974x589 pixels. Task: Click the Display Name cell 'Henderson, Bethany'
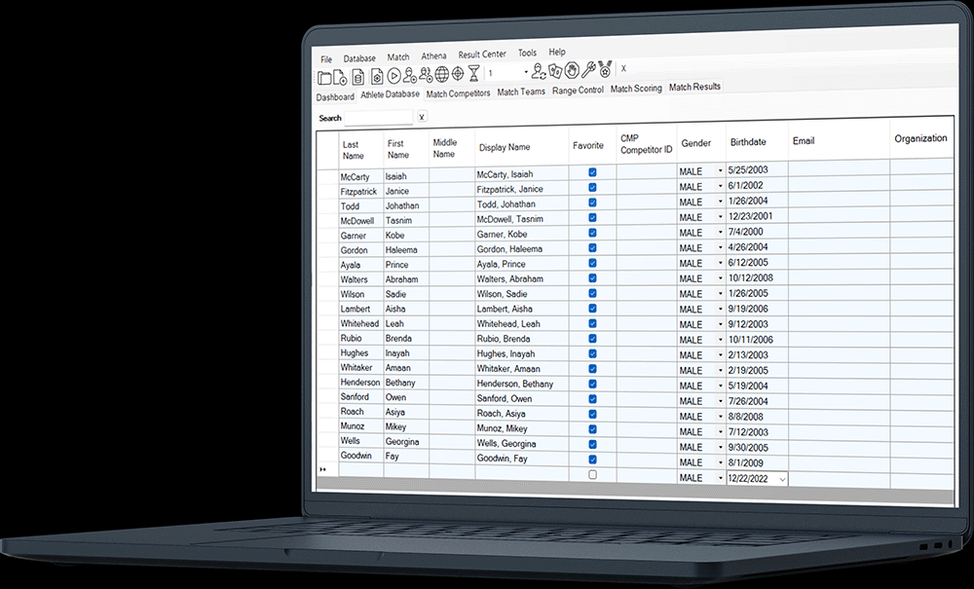point(522,384)
